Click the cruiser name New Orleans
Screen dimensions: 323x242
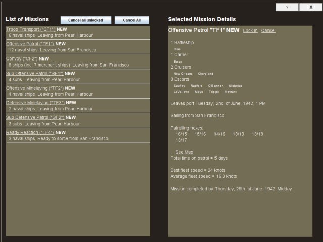[x=183, y=74]
